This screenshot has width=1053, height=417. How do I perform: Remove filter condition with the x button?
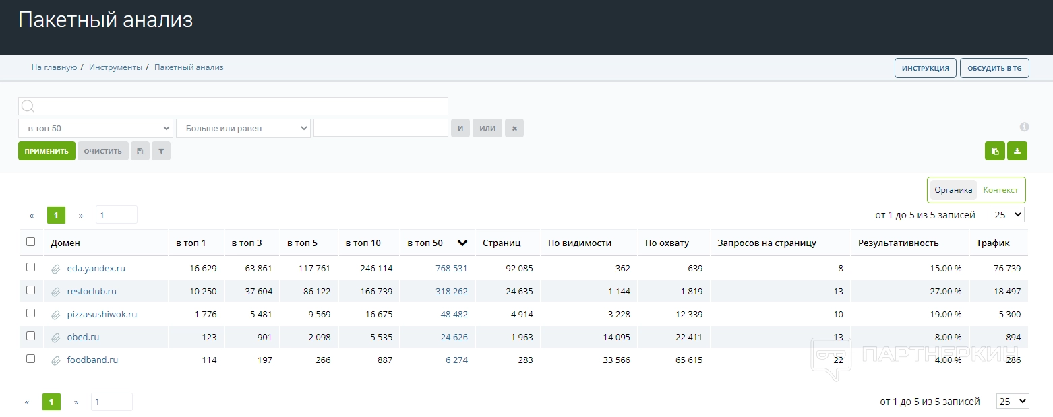pyautogui.click(x=514, y=128)
